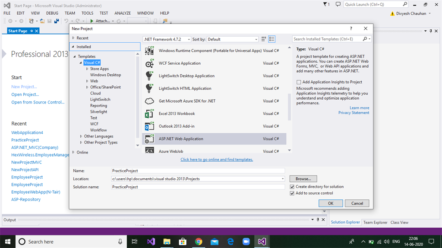Switch to the Team Explorer tab
Viewport: 442px width, 248px height.
pos(375,223)
